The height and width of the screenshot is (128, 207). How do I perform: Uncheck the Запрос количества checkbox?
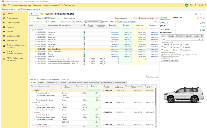tap(183, 54)
